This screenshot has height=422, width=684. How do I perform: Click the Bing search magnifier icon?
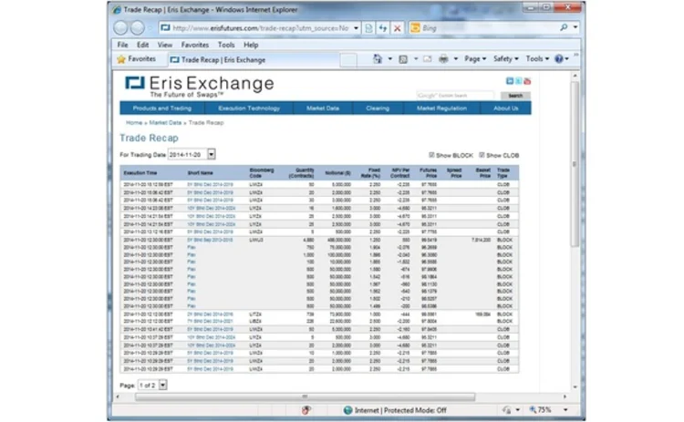point(564,27)
